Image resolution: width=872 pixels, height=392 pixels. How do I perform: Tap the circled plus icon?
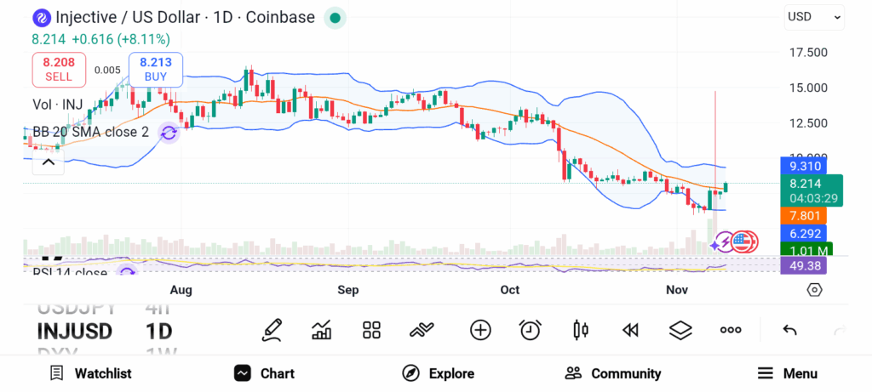480,330
